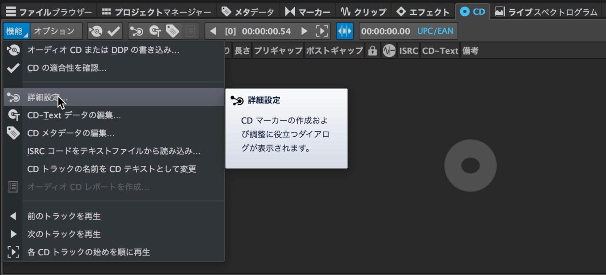Select the CD tab

tap(473, 12)
